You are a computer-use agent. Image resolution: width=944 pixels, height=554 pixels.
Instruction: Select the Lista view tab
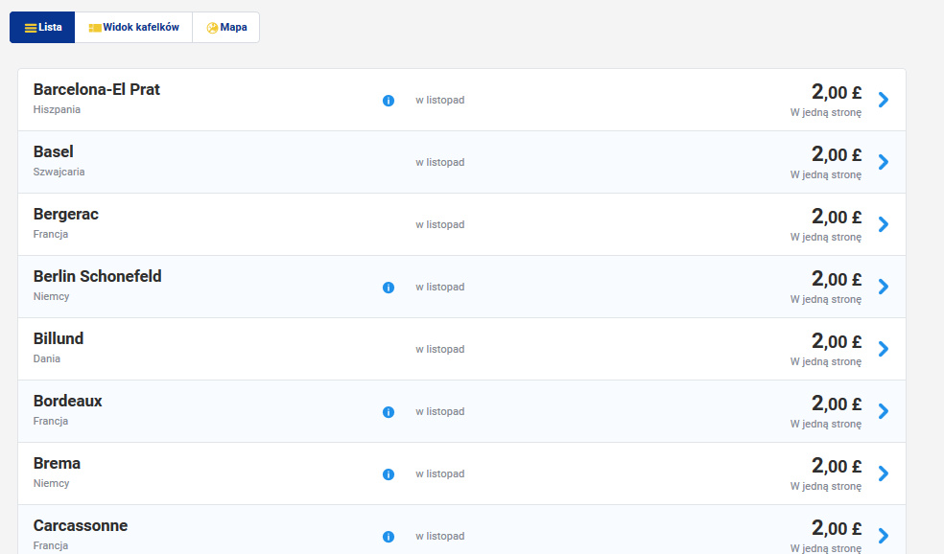(42, 27)
